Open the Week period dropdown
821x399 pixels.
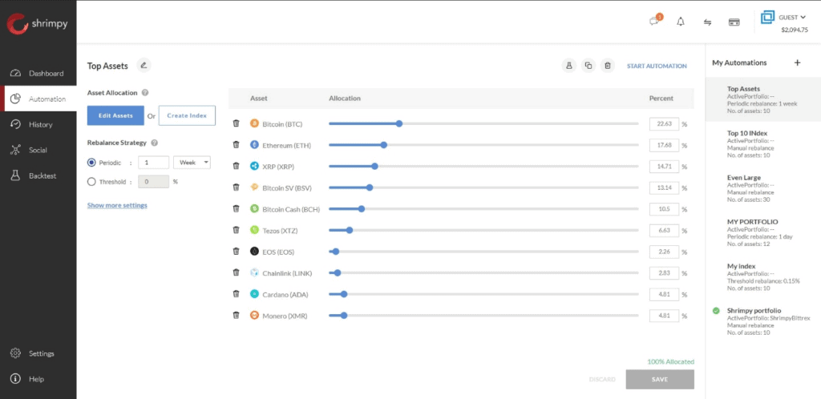192,163
